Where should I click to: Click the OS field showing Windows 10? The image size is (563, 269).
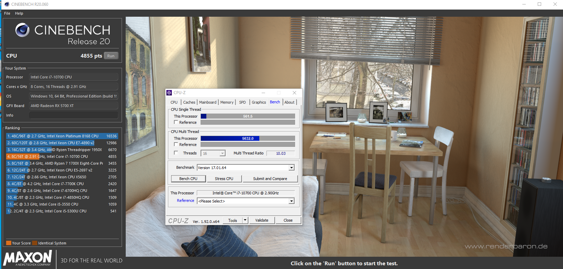pyautogui.click(x=73, y=96)
